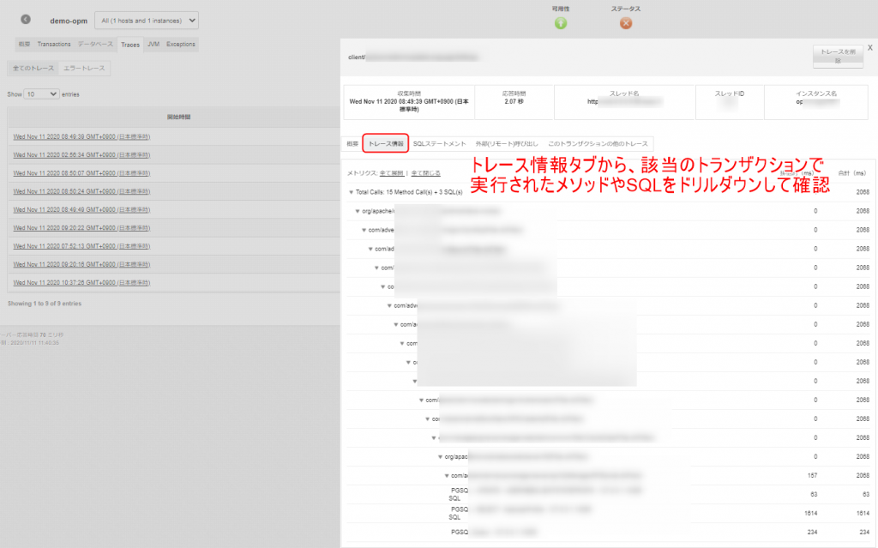Click the 2.07 秒 response time value

tap(514, 101)
